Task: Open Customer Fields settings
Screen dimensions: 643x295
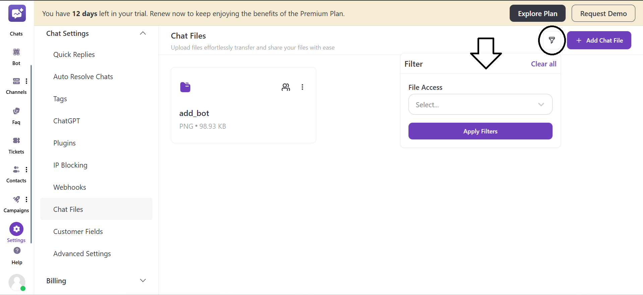Action: [x=78, y=232]
